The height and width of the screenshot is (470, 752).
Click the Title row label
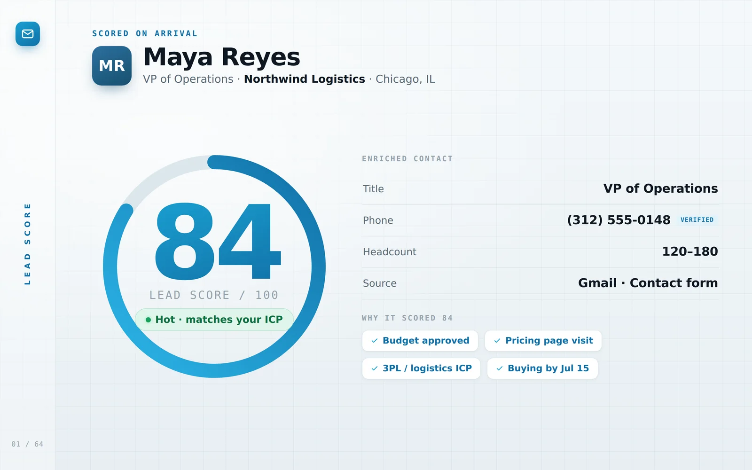[373, 189]
